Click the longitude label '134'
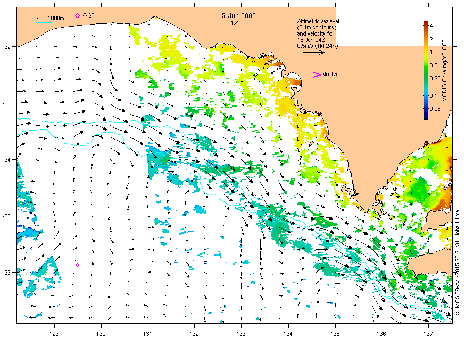Screen dimensions: 464x340 pyautogui.click(x=288, y=334)
